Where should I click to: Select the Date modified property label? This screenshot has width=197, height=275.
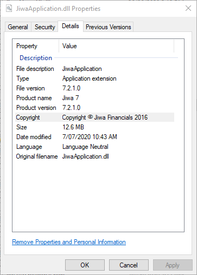coord(34,137)
